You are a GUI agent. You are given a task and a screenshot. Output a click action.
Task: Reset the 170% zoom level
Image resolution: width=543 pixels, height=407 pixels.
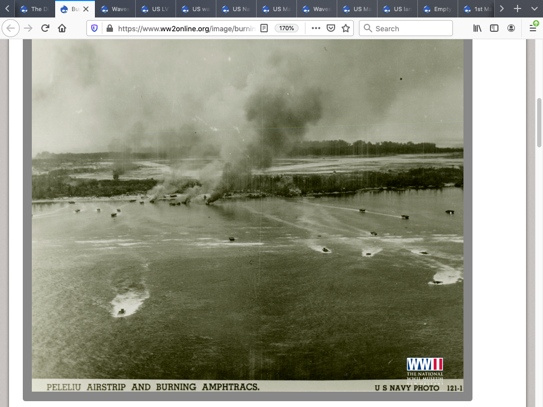point(287,29)
